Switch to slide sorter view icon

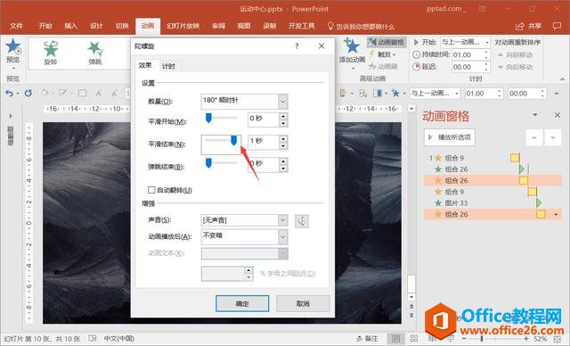(413, 339)
